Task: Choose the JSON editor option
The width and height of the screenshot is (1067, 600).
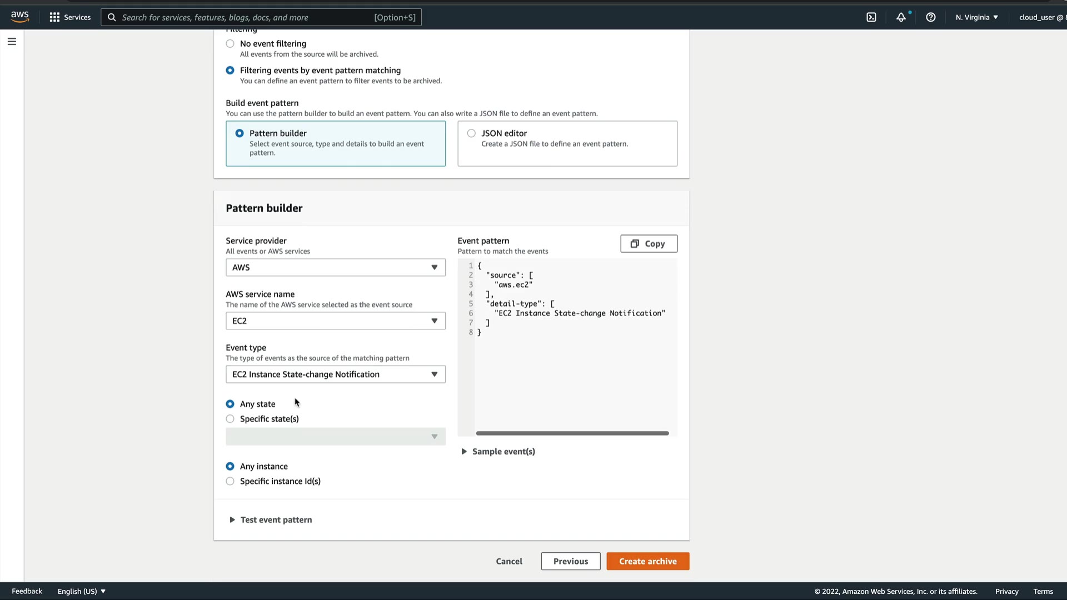Action: pyautogui.click(x=471, y=133)
